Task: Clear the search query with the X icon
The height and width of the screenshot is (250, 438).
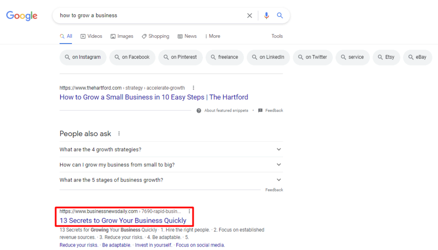Action: click(250, 15)
